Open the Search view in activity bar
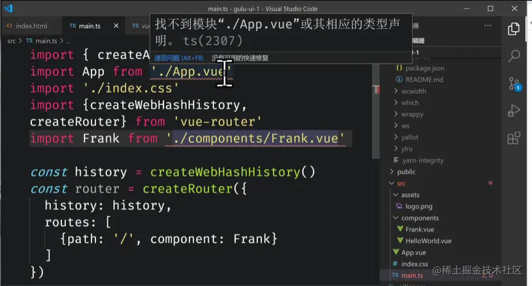Image resolution: width=532 pixels, height=286 pixels. tap(514, 56)
